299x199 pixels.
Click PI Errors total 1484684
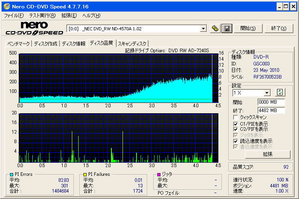[x=60, y=191]
